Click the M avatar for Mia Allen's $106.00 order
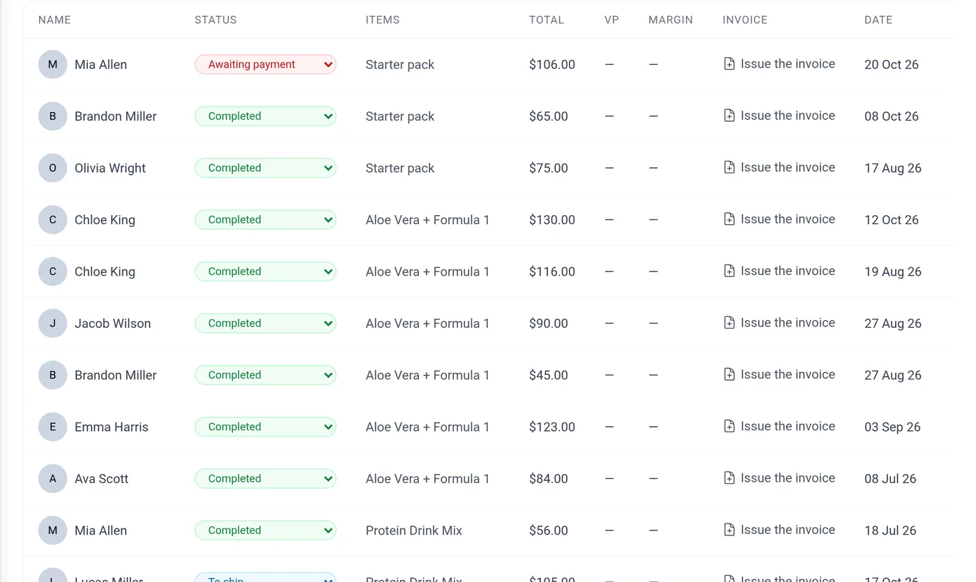The height and width of the screenshot is (582, 976). [x=52, y=65]
